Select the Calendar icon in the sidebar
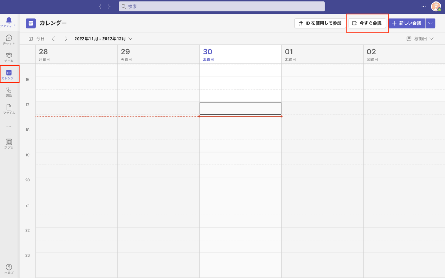 9,74
